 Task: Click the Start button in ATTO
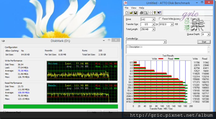pyautogui.click(x=204, y=42)
